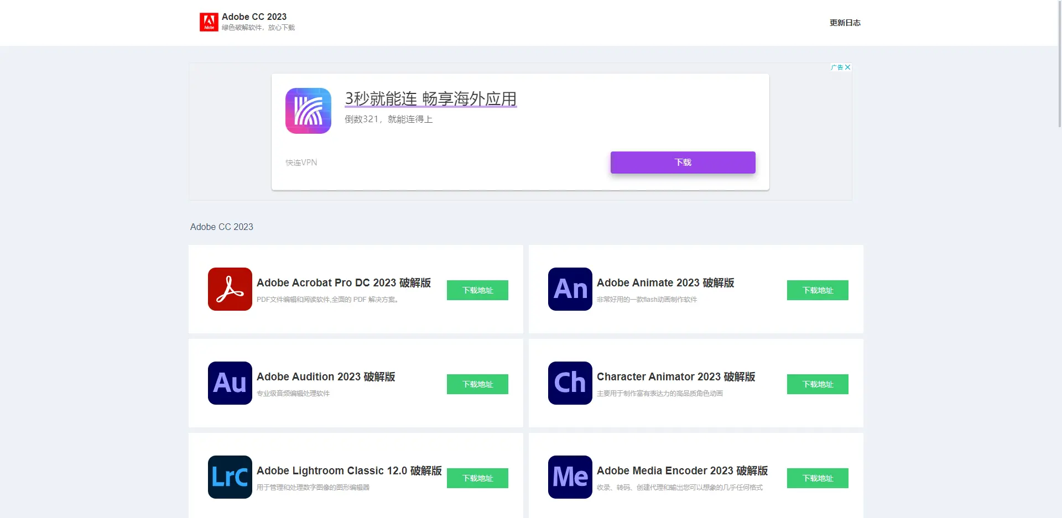Click 下载地址 for Adobe Animate 2023
Screen dimensions: 1062x518
coord(818,290)
